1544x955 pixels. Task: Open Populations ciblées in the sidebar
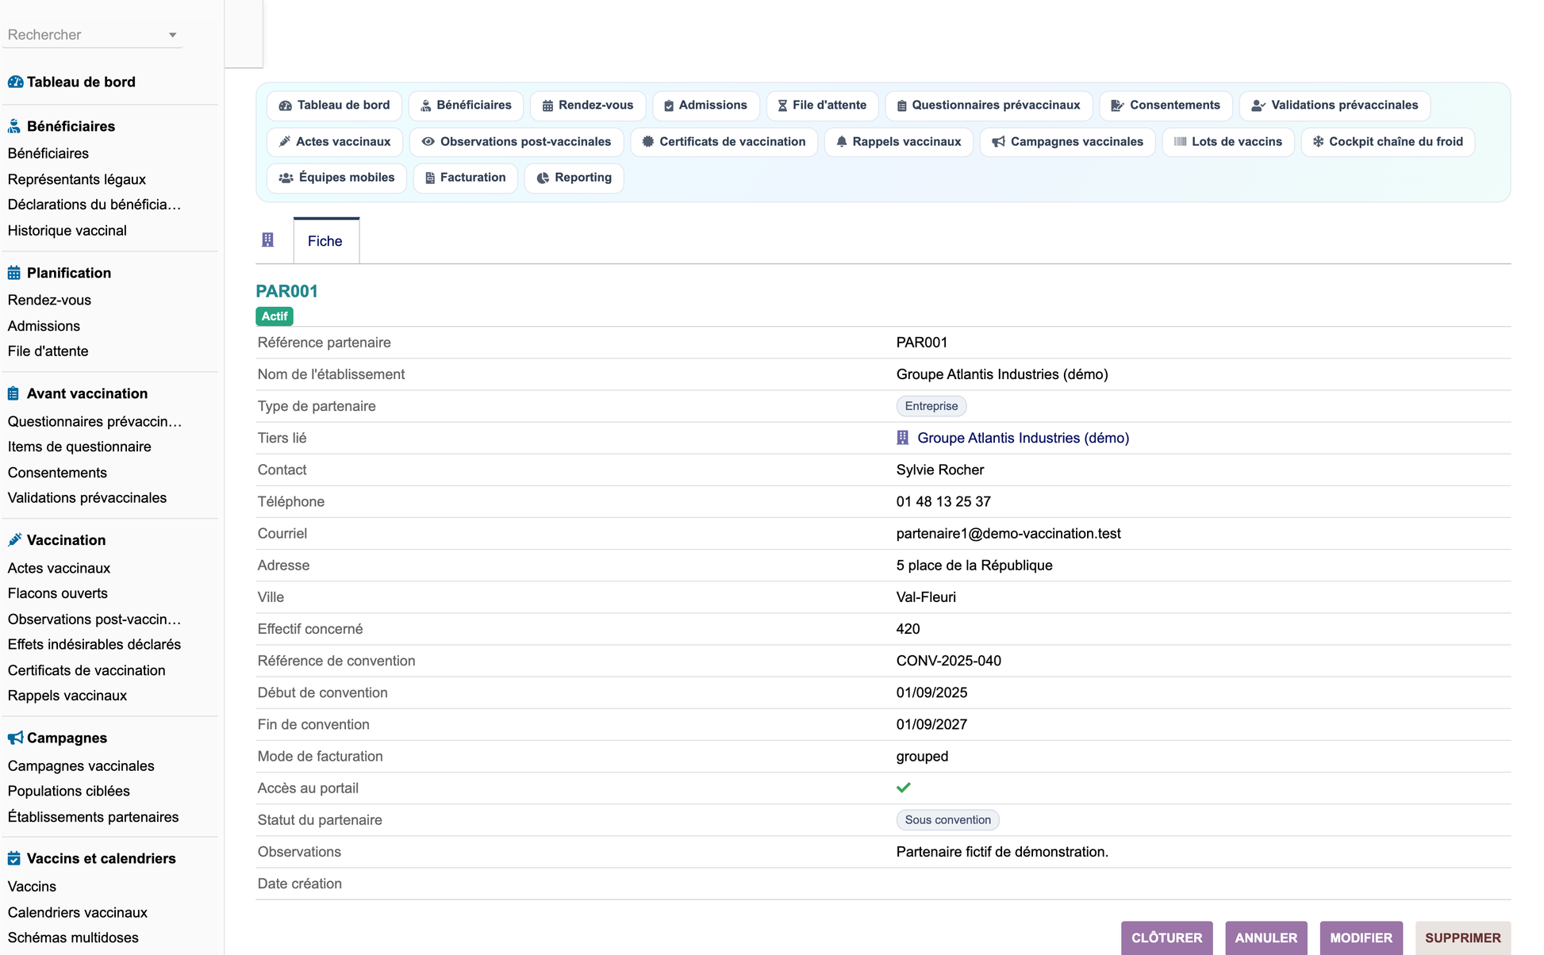(69, 791)
